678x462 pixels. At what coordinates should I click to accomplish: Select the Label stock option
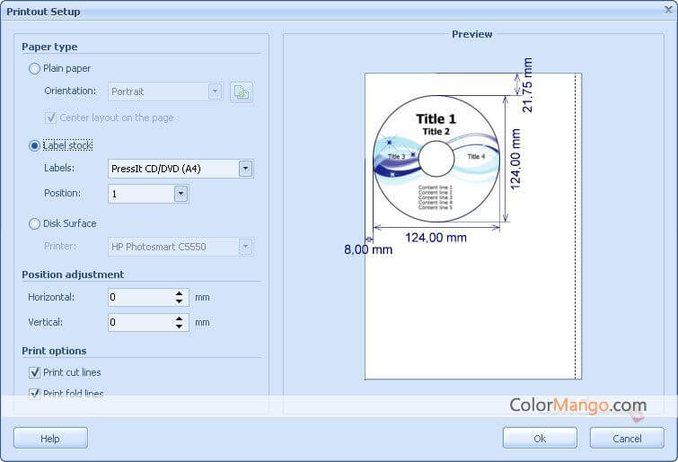point(35,145)
